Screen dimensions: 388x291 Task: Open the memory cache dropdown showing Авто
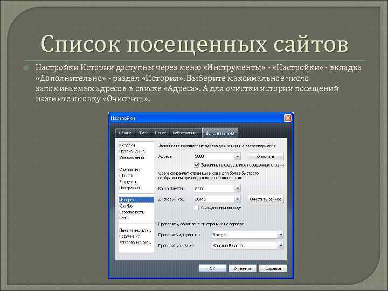tap(217, 188)
